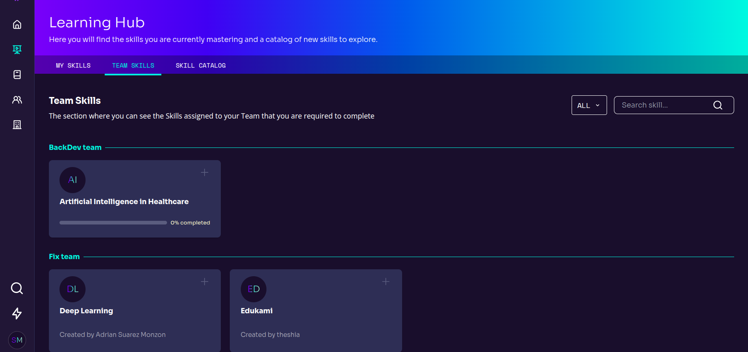Viewport: 748px width, 352px height.
Task: Select the Learning Hub presentation icon
Action: click(17, 50)
